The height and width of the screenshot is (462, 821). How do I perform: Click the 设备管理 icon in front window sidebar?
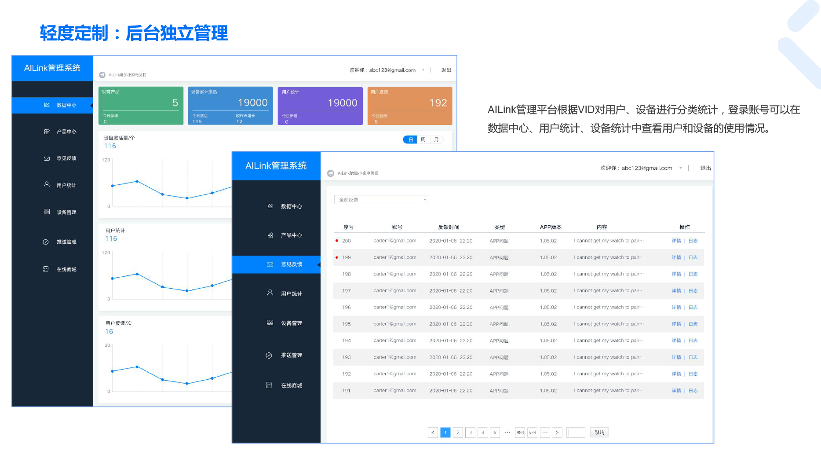coord(270,323)
